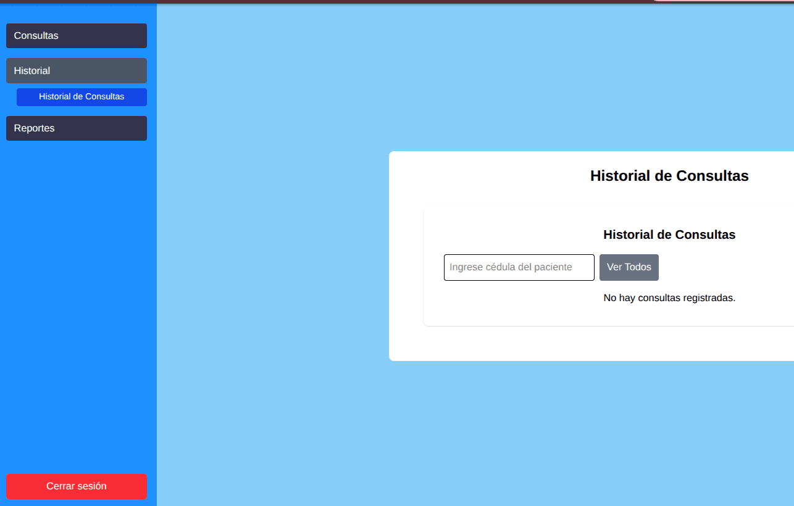Click the Ver Todos button
The height and width of the screenshot is (506, 794).
(x=629, y=267)
